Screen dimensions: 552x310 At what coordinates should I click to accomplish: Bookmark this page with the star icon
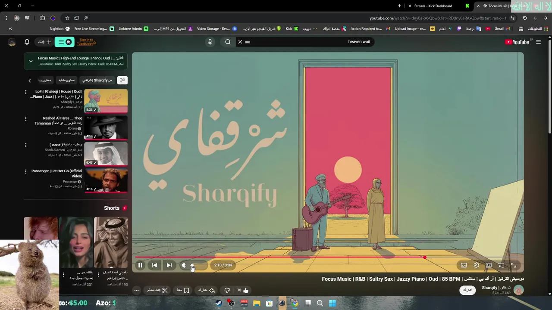pos(67,18)
